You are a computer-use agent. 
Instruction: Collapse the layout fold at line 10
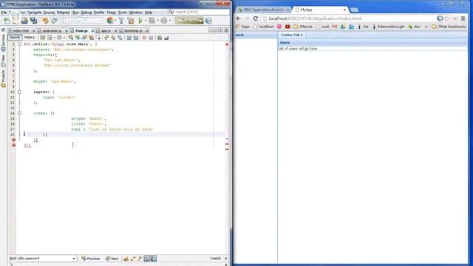click(19, 92)
